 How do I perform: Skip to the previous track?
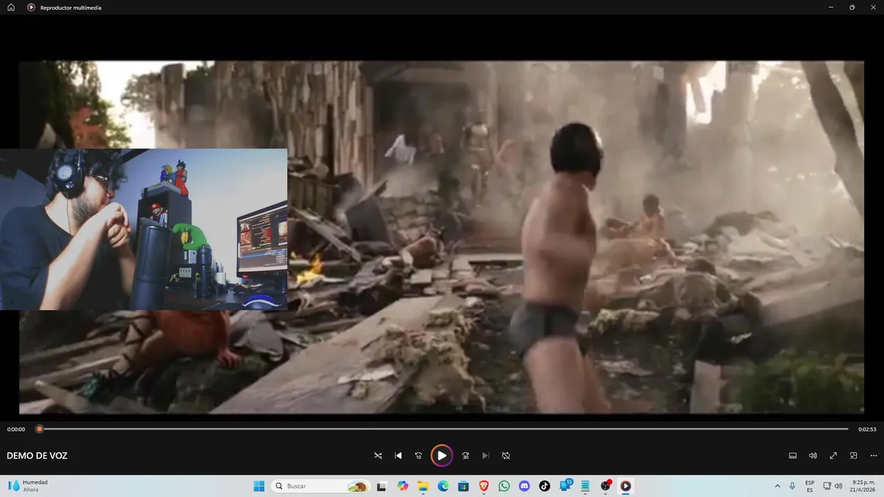click(x=398, y=456)
